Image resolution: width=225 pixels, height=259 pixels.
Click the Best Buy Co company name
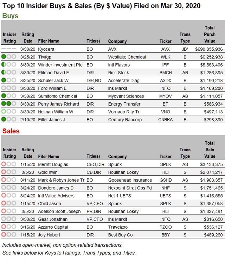coord(120,235)
